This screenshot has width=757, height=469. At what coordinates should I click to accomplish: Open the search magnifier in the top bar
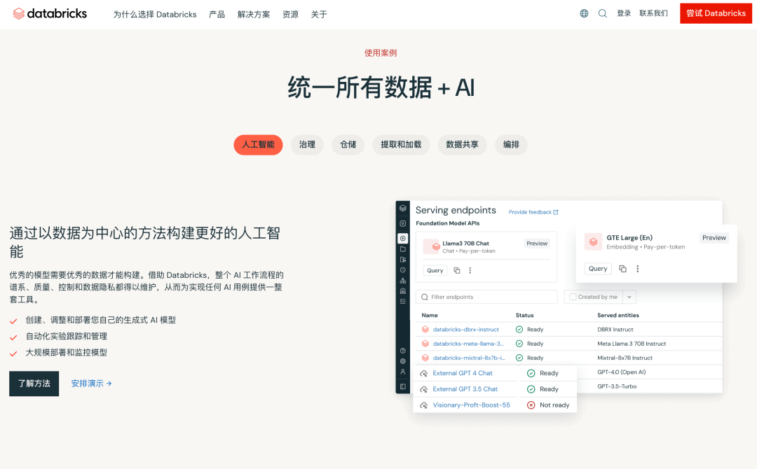point(602,13)
